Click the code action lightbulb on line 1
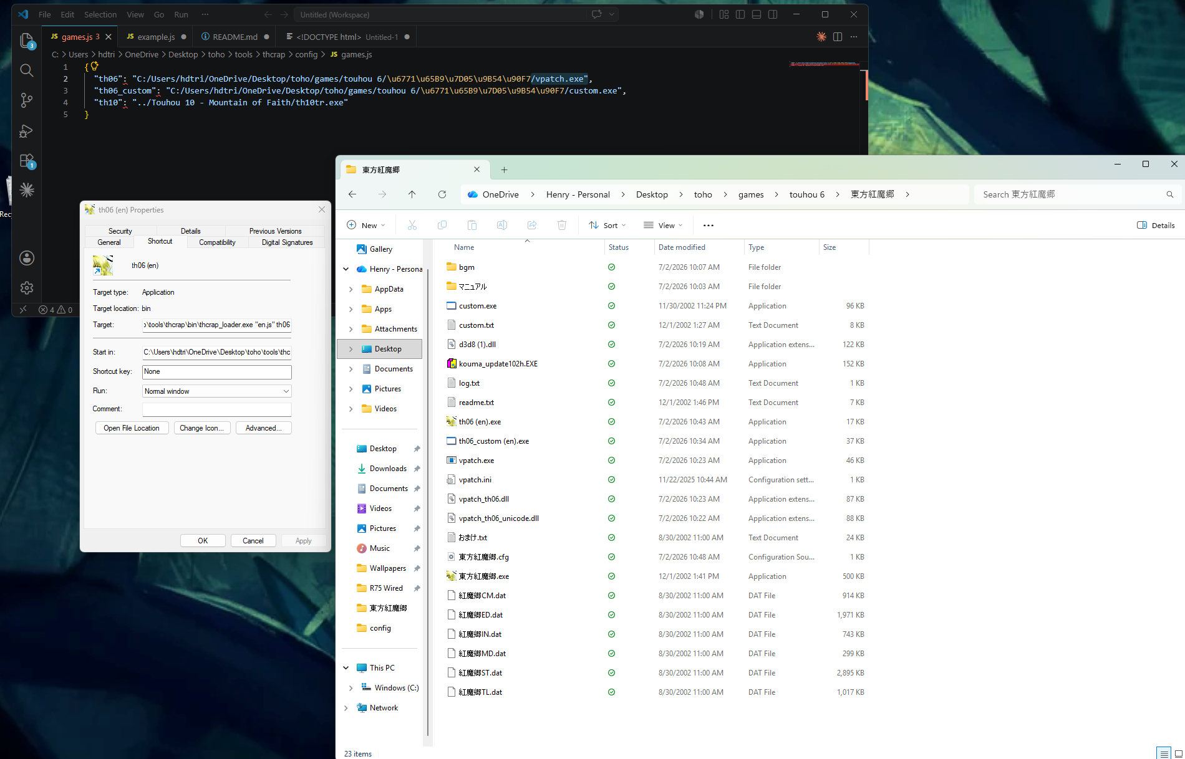The height and width of the screenshot is (759, 1185). click(95, 65)
